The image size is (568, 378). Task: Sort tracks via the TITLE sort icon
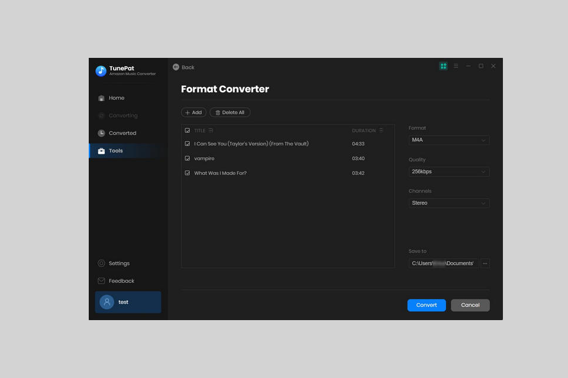point(211,131)
